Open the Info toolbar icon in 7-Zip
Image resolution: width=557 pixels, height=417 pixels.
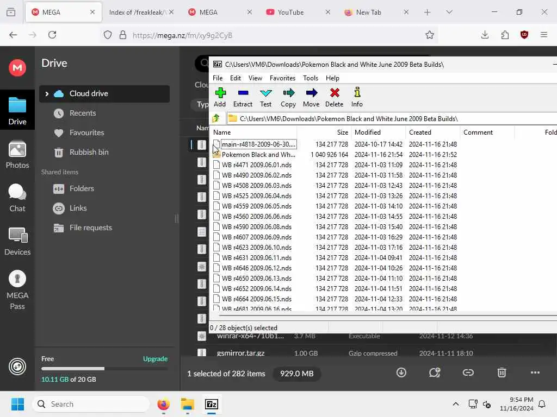[x=357, y=97]
